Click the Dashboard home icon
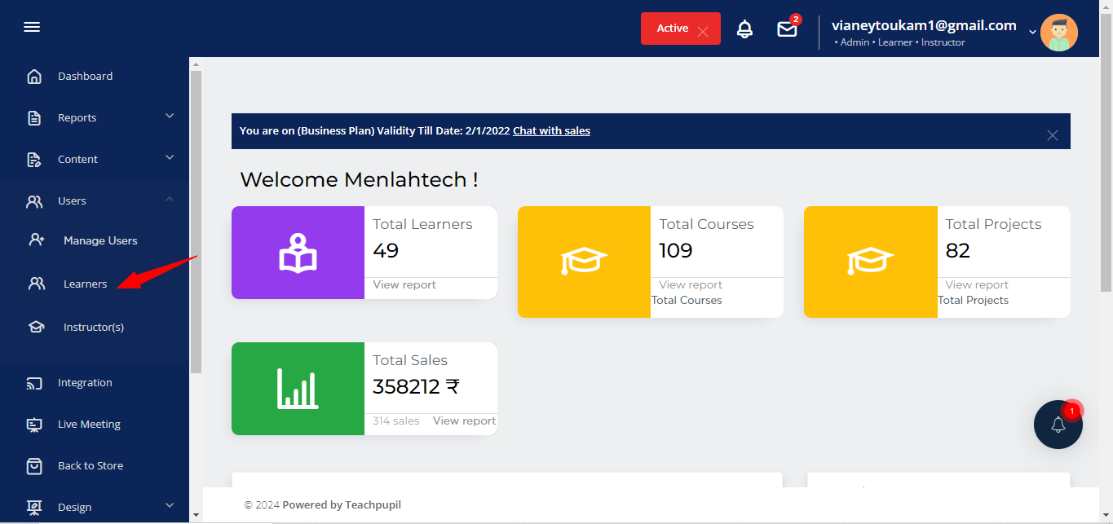This screenshot has width=1113, height=524. pyautogui.click(x=34, y=77)
